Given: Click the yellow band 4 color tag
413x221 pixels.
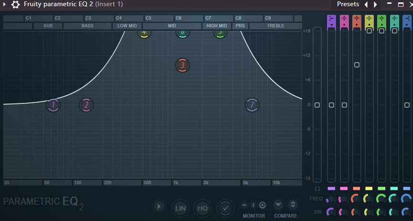Looking at the screenshot, I should [x=369, y=188].
